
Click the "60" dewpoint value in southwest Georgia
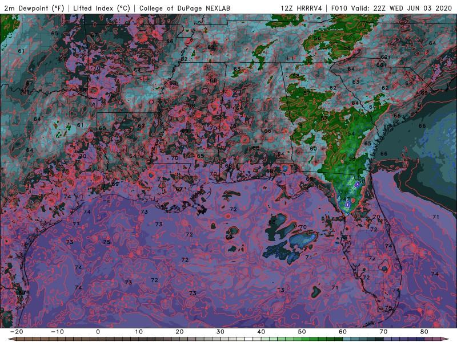click(313, 148)
